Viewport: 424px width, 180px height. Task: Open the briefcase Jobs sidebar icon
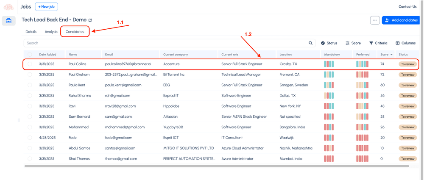[8, 21]
